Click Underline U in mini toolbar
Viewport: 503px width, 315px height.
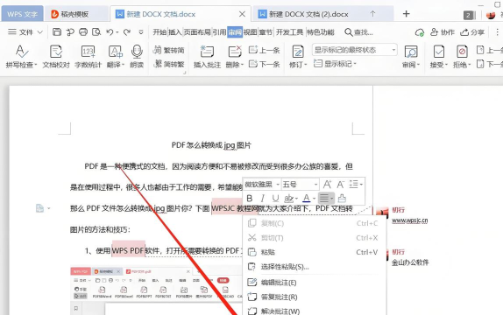[275, 199]
